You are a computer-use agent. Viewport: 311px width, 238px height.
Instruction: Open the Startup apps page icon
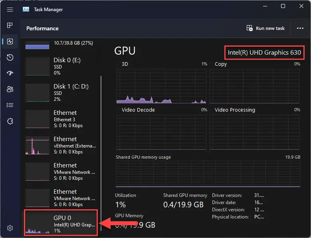10,73
